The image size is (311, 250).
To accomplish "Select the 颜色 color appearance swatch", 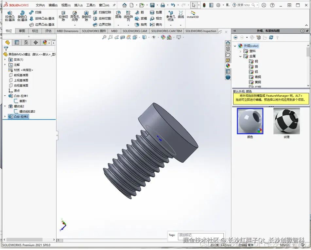I will [x=250, y=121].
